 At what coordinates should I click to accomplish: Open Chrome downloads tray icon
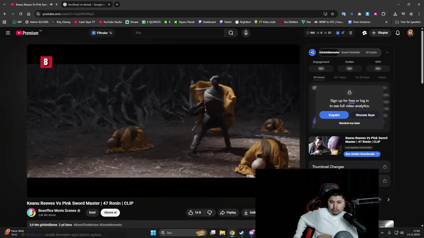coord(395,14)
